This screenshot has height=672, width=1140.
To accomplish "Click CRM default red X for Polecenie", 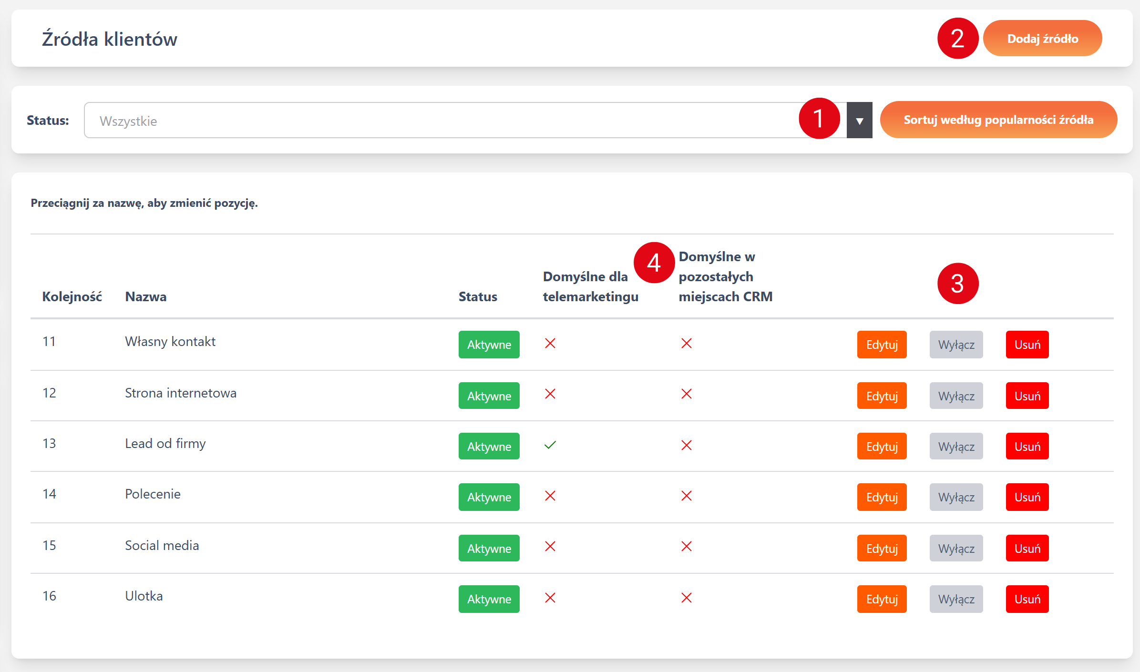I will coord(687,496).
